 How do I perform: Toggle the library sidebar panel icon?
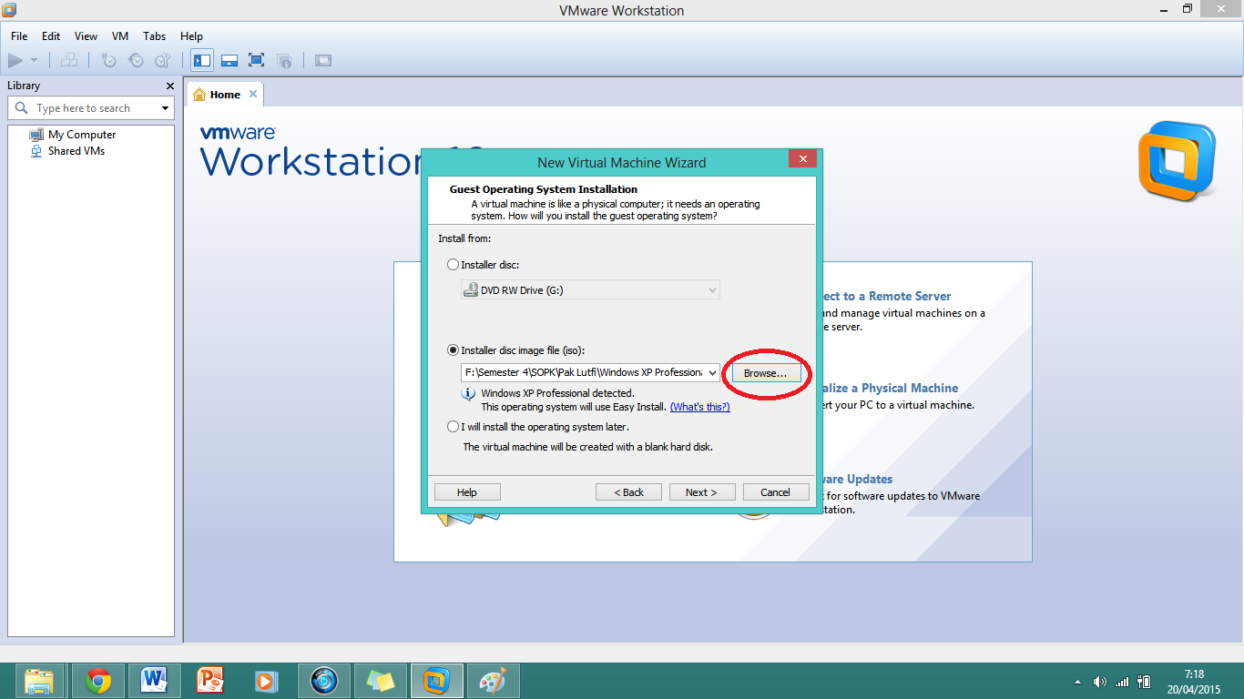pyautogui.click(x=202, y=60)
